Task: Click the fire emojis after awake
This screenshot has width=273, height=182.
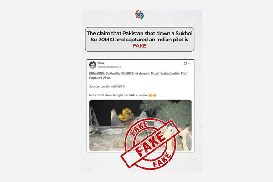Action: (x=152, y=95)
